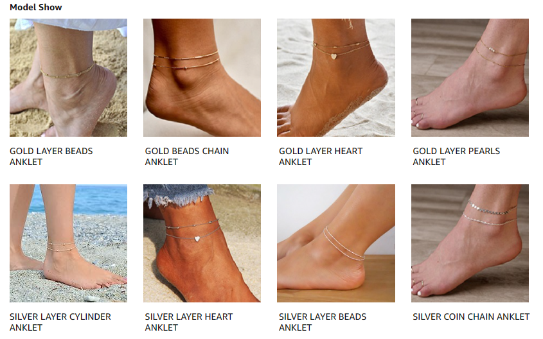543x339 pixels.
Task: Click the GOLD LAYER BEADS ANKLET caption
Action: (51, 157)
